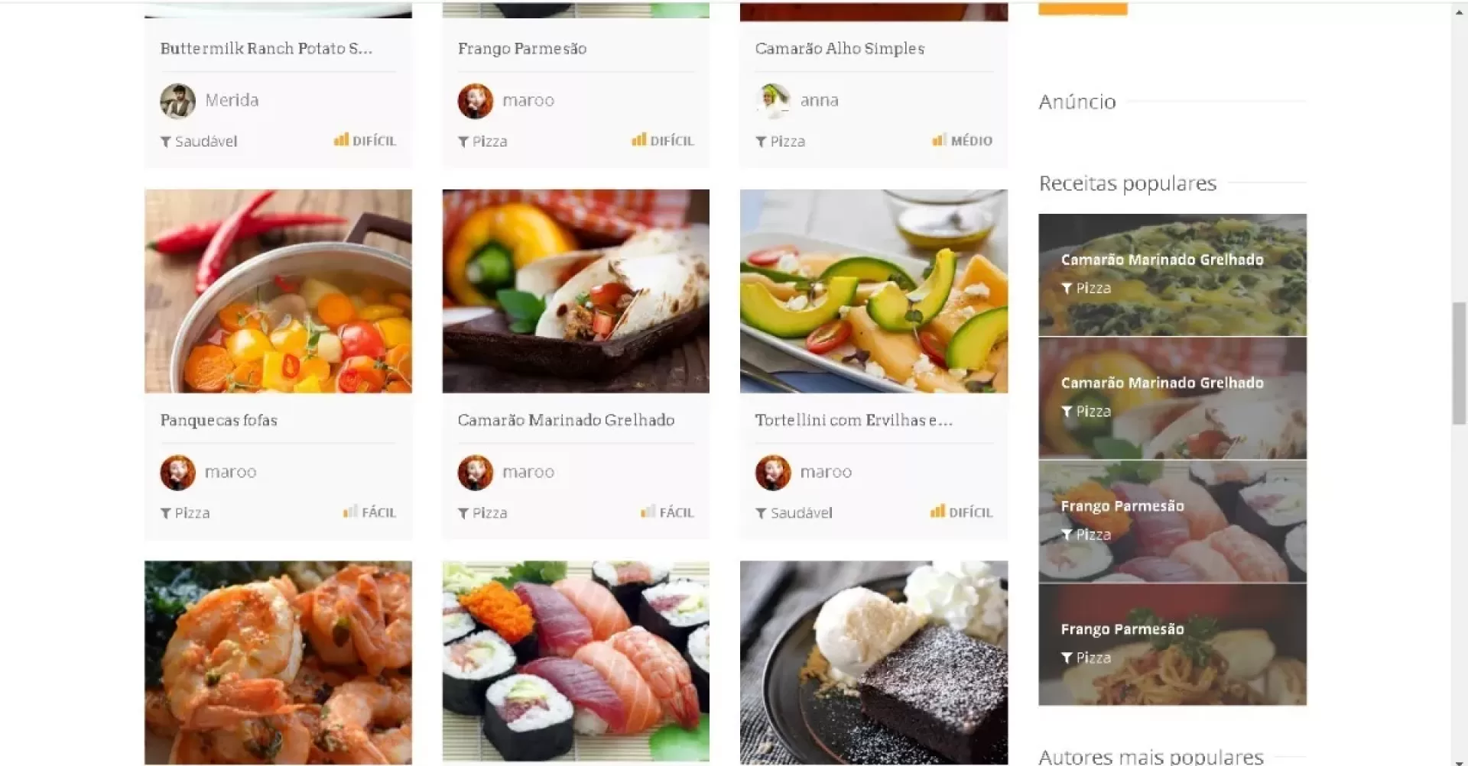Click maroo avatar under Tortellini com Ervilhas
1468x766 pixels.
[x=773, y=473]
